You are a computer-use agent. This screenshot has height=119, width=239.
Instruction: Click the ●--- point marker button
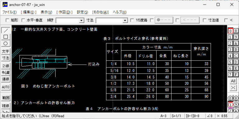click(x=164, y=20)
